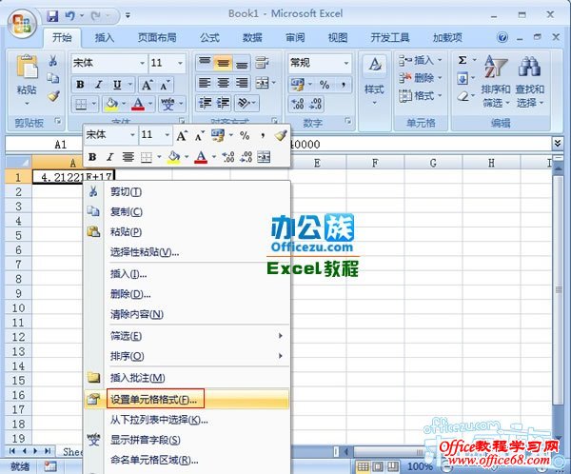Open the Sort submenu in context menu
This screenshot has width=571, height=474.
point(187,356)
